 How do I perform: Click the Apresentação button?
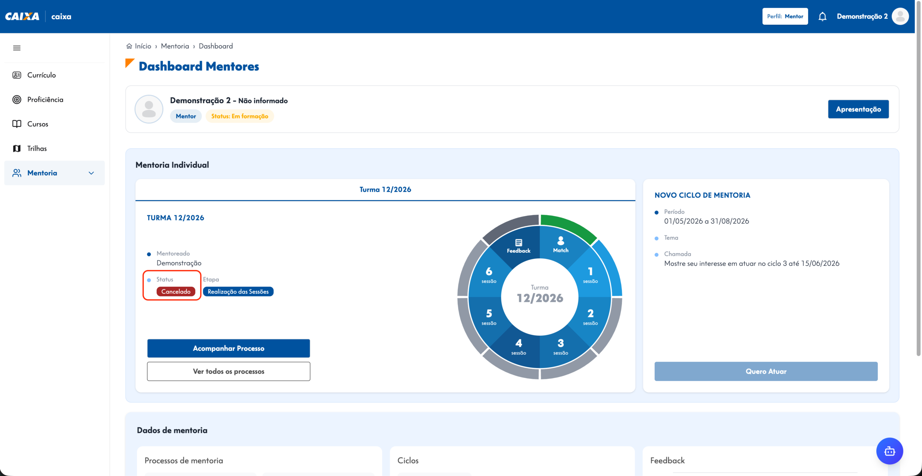pyautogui.click(x=858, y=109)
